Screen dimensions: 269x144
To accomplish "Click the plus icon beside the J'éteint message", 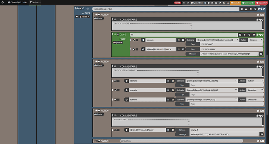I will coord(261,54).
